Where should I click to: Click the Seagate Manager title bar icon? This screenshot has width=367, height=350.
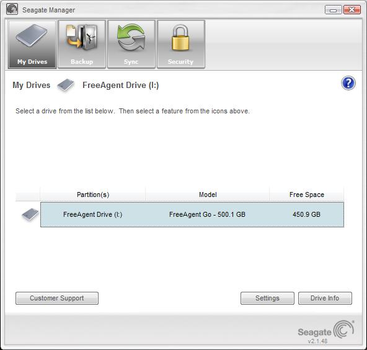12,9
